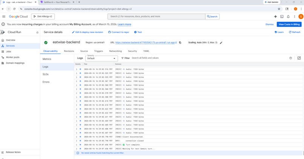304x159 pixels.
Task: Open the billing Learn more link
Action: coord(124,24)
